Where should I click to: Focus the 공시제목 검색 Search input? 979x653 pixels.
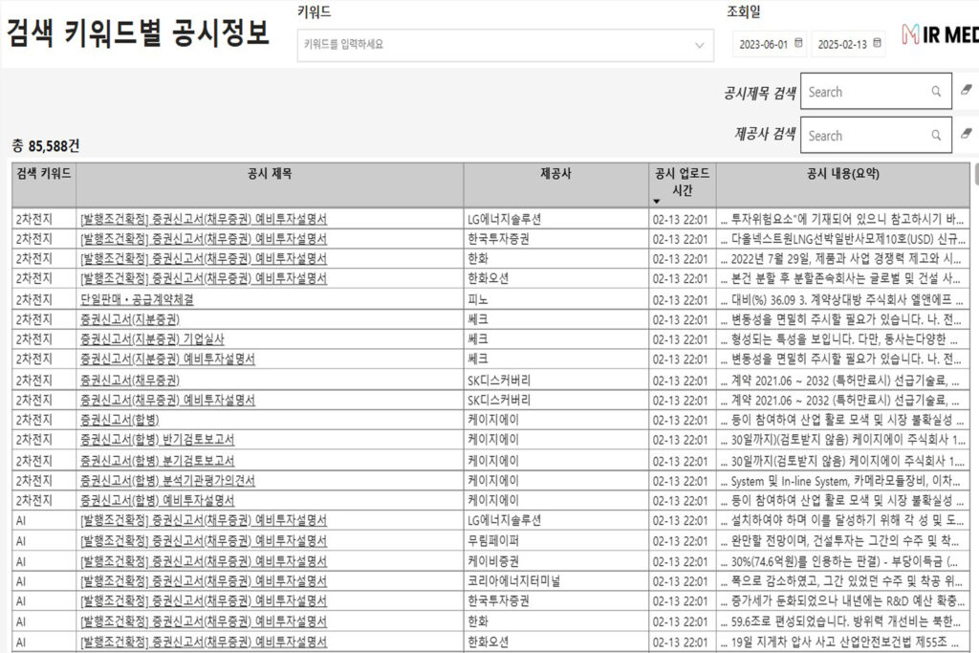click(876, 91)
